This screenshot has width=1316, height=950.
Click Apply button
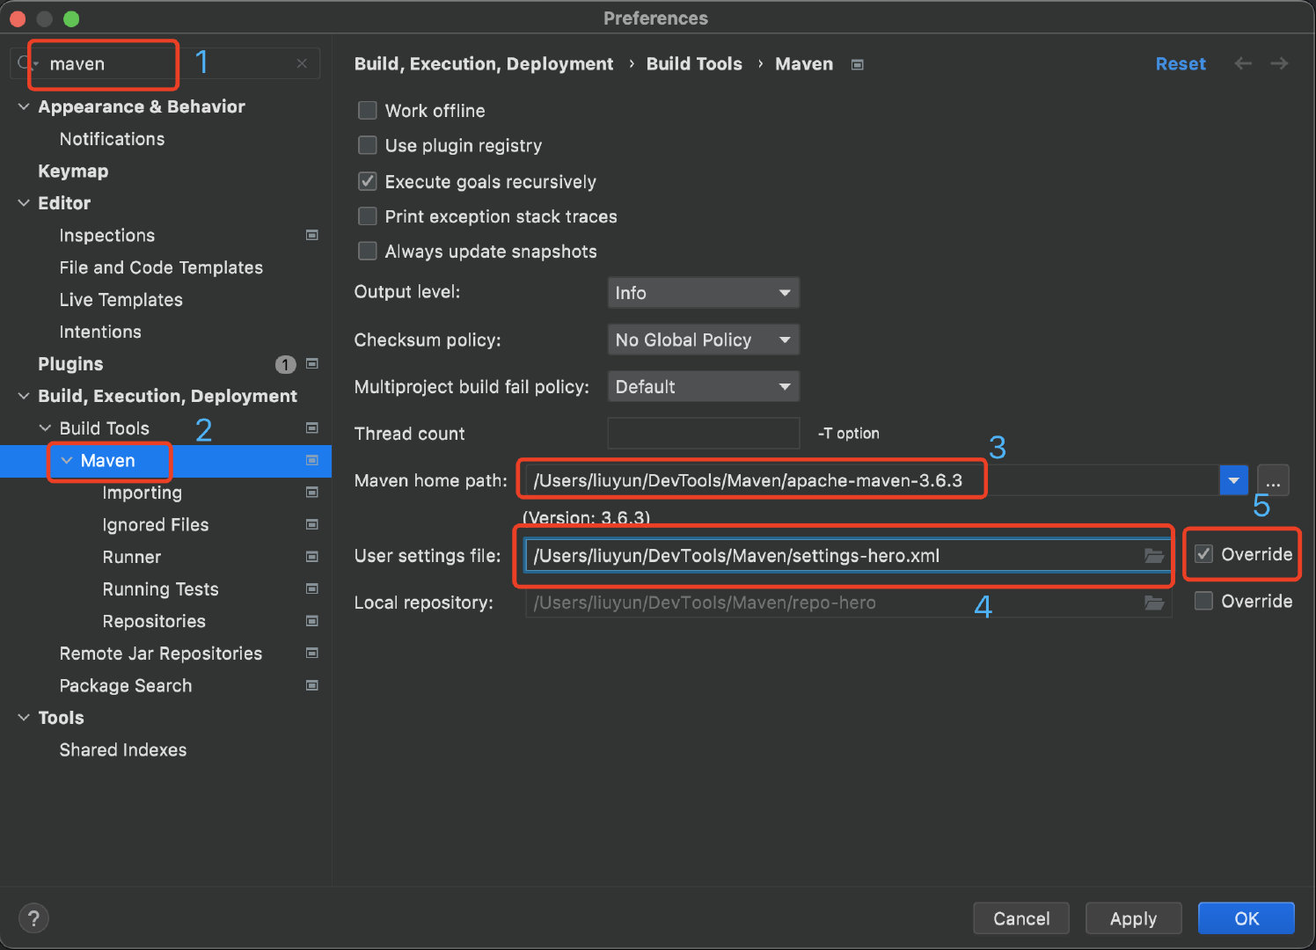point(1133,918)
